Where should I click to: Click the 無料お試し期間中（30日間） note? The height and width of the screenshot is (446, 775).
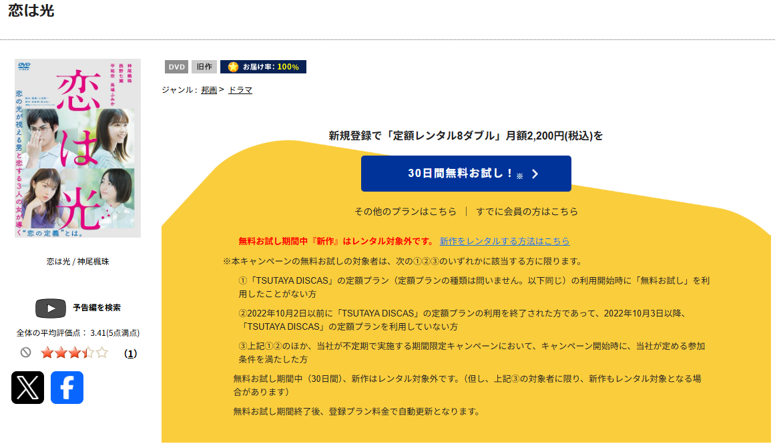(467, 385)
